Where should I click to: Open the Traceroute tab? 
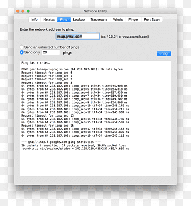click(x=99, y=20)
